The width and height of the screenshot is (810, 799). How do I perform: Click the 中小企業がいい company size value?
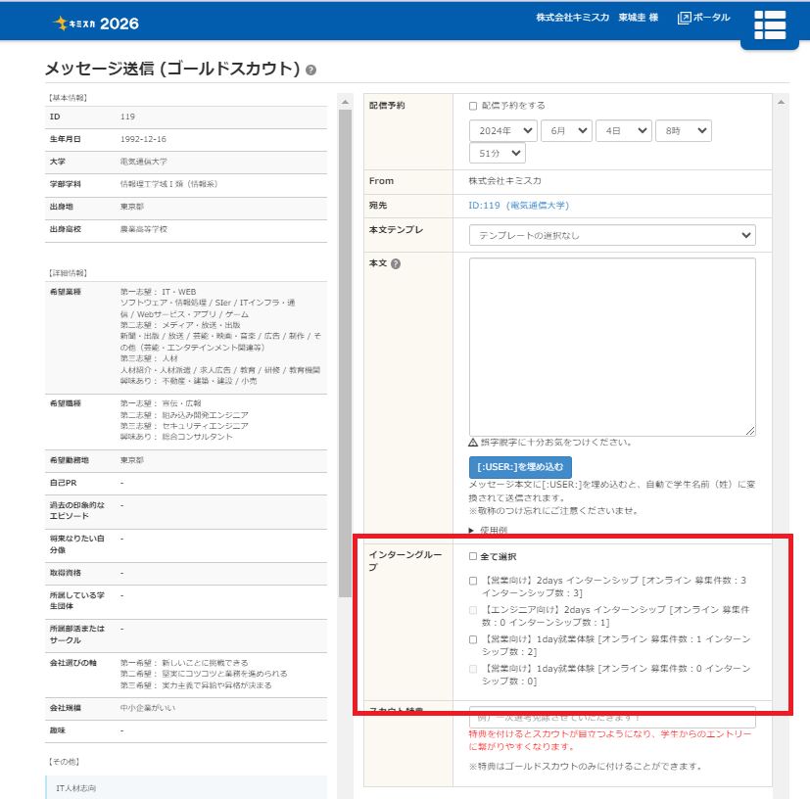pyautogui.click(x=148, y=708)
